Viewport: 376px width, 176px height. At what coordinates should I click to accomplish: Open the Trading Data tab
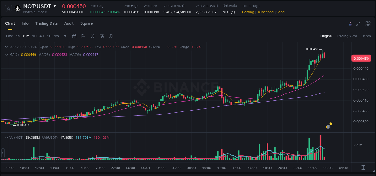pos(46,23)
